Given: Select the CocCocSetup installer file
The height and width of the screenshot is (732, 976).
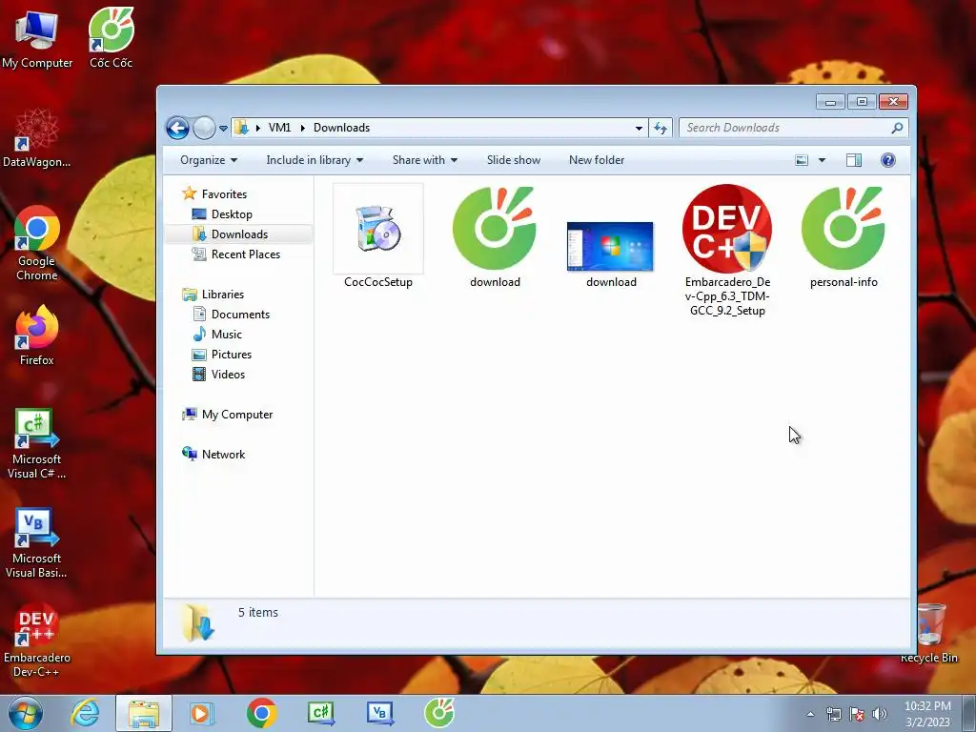Looking at the screenshot, I should click(377, 236).
